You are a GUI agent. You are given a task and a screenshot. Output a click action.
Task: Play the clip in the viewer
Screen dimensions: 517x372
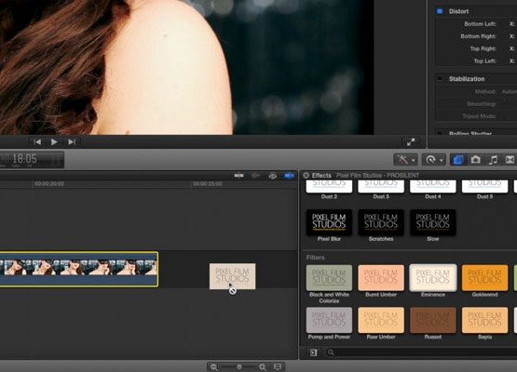tap(54, 142)
